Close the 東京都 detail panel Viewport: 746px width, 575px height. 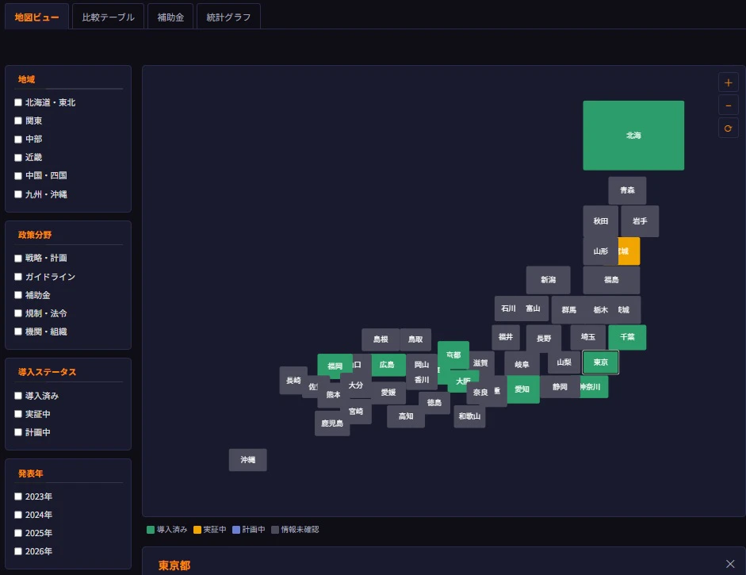tap(730, 564)
